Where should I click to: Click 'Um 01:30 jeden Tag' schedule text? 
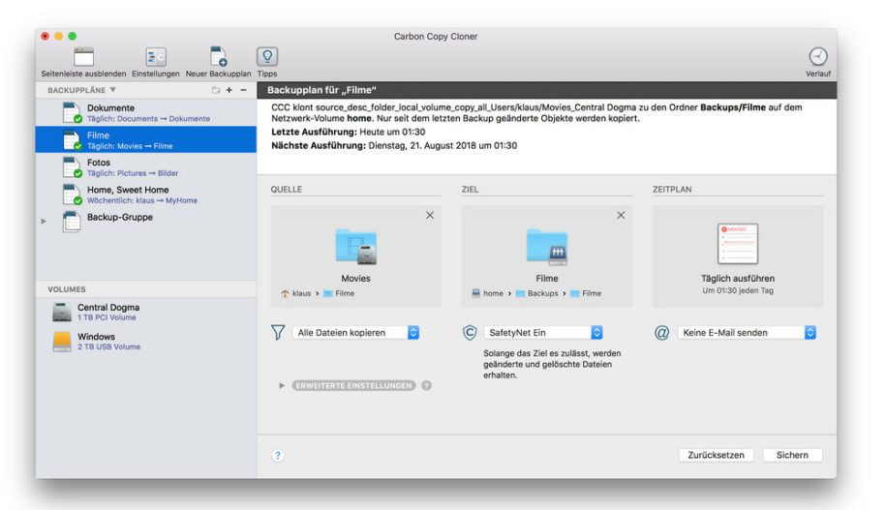[x=738, y=291]
